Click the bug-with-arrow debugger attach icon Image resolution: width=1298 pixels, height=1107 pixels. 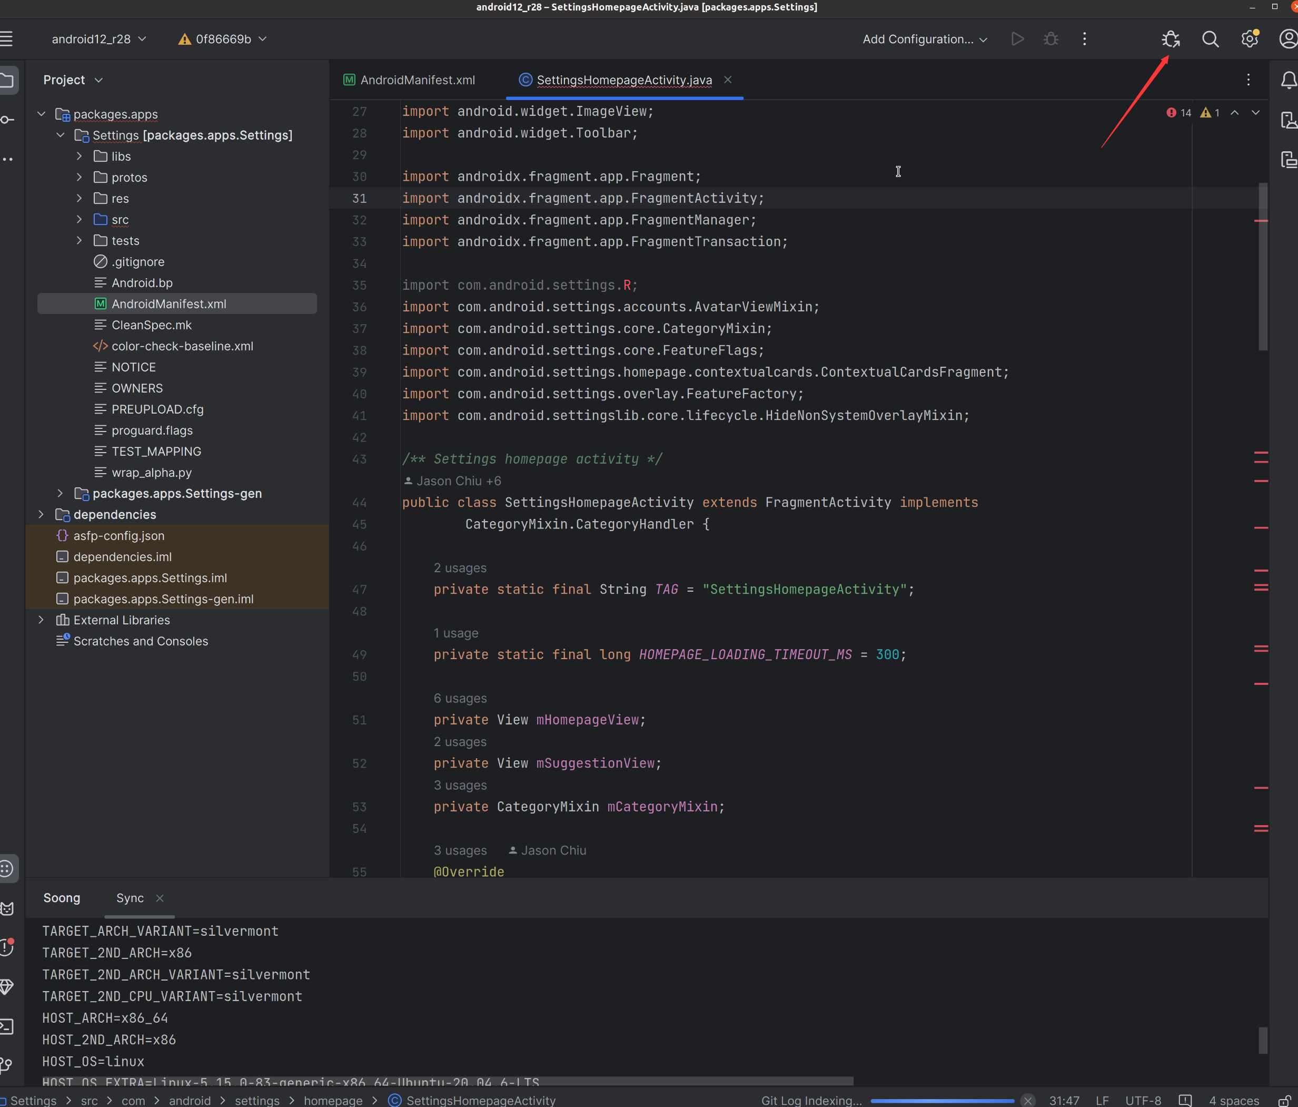(x=1170, y=40)
